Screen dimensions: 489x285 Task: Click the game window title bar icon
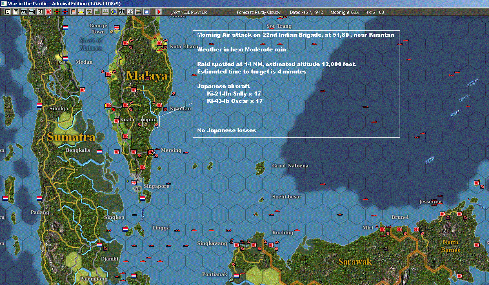4,3
